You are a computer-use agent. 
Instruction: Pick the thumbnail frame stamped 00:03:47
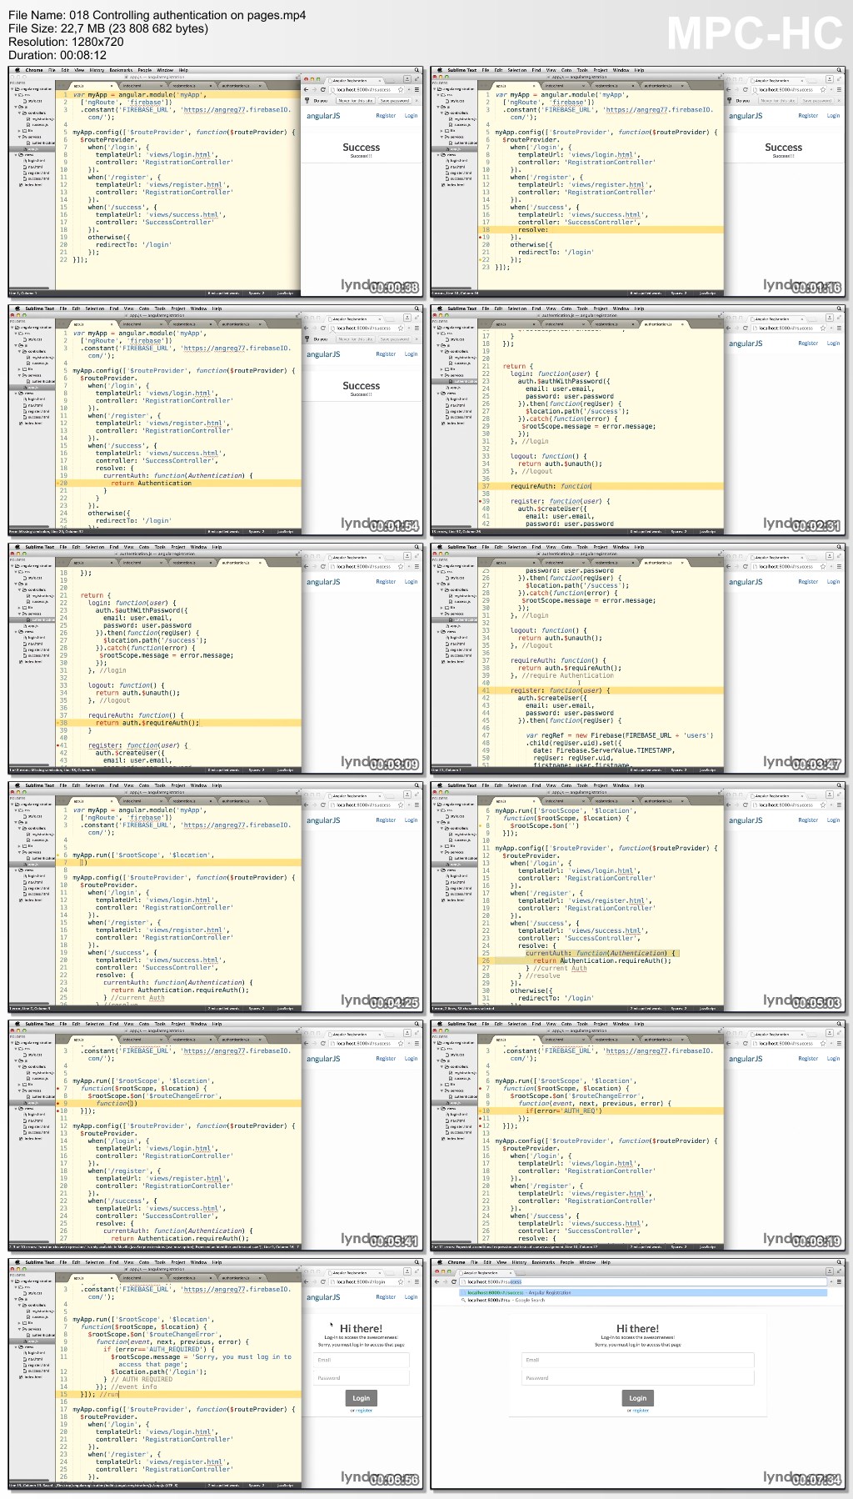coord(638,659)
